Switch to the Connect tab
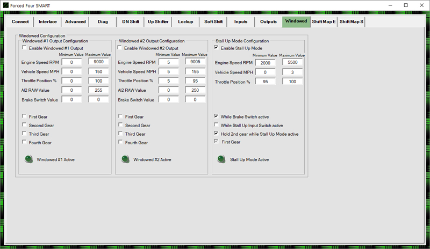This screenshot has height=249, width=430. pos(20,22)
